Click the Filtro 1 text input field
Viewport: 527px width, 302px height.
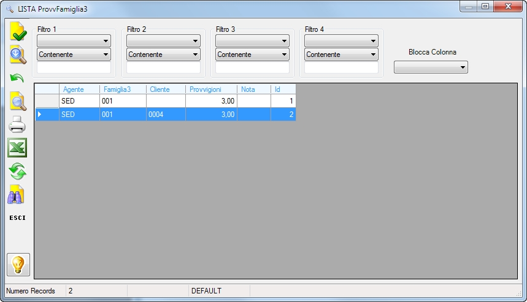point(74,67)
